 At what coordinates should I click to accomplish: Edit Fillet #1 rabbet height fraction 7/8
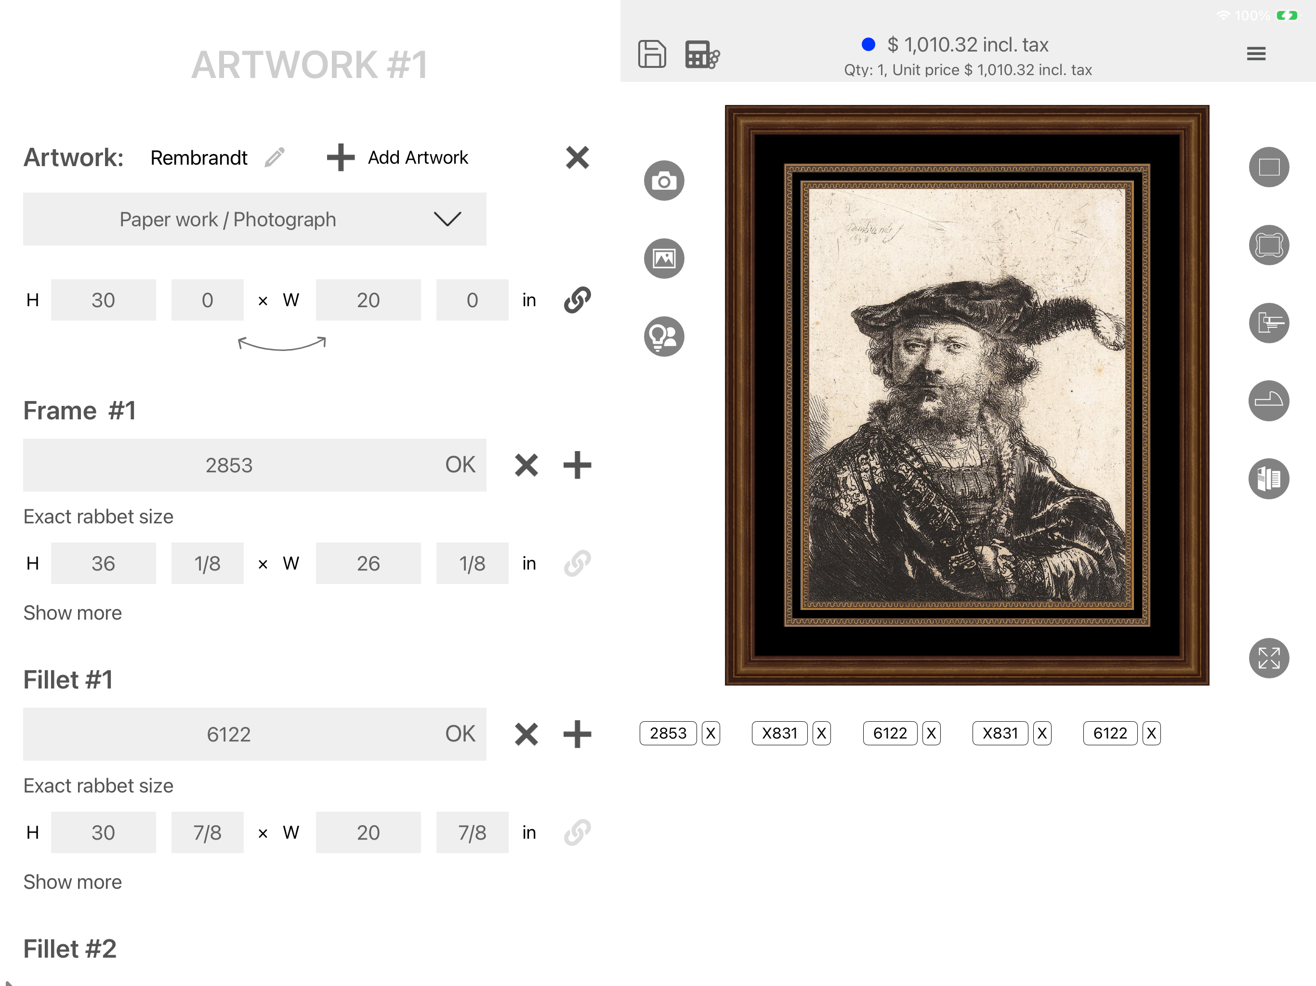point(207,832)
